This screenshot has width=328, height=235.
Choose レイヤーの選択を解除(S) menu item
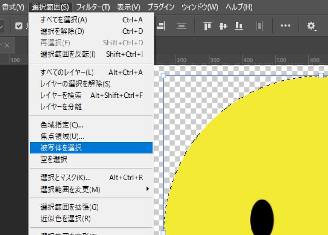[91, 84]
